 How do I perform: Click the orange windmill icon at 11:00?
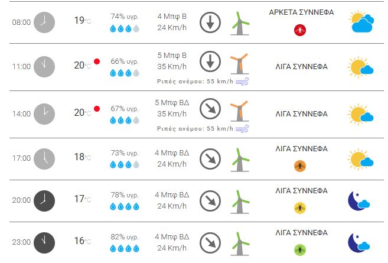[239, 65]
